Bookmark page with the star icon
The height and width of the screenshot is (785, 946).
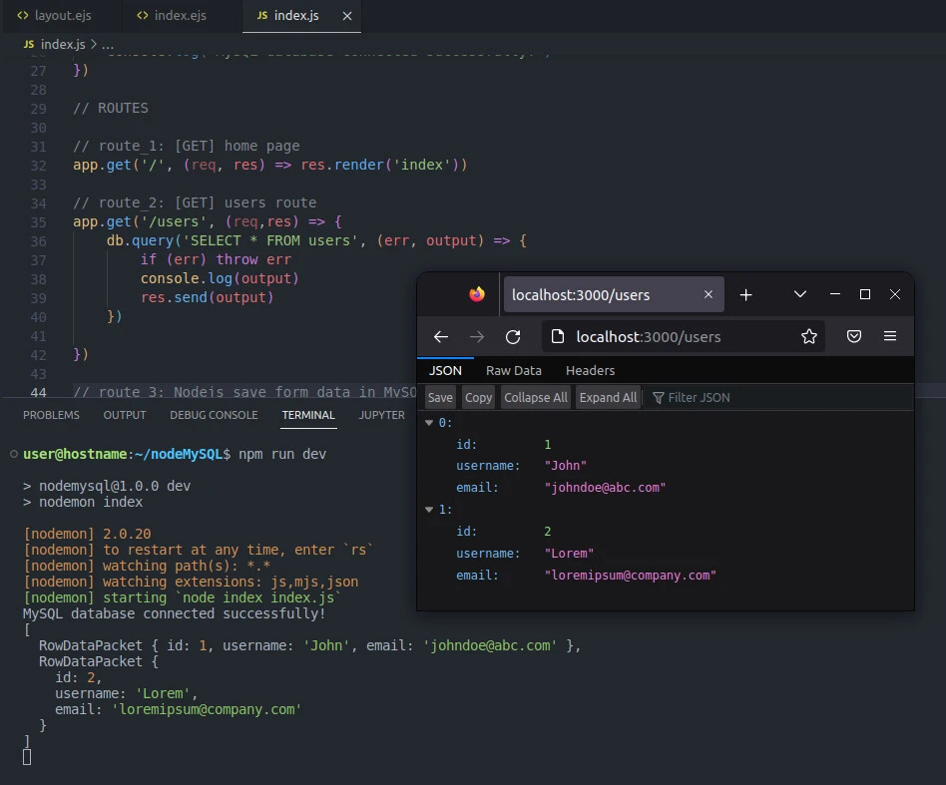pyautogui.click(x=809, y=337)
